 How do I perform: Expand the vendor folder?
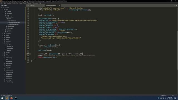point(3,56)
